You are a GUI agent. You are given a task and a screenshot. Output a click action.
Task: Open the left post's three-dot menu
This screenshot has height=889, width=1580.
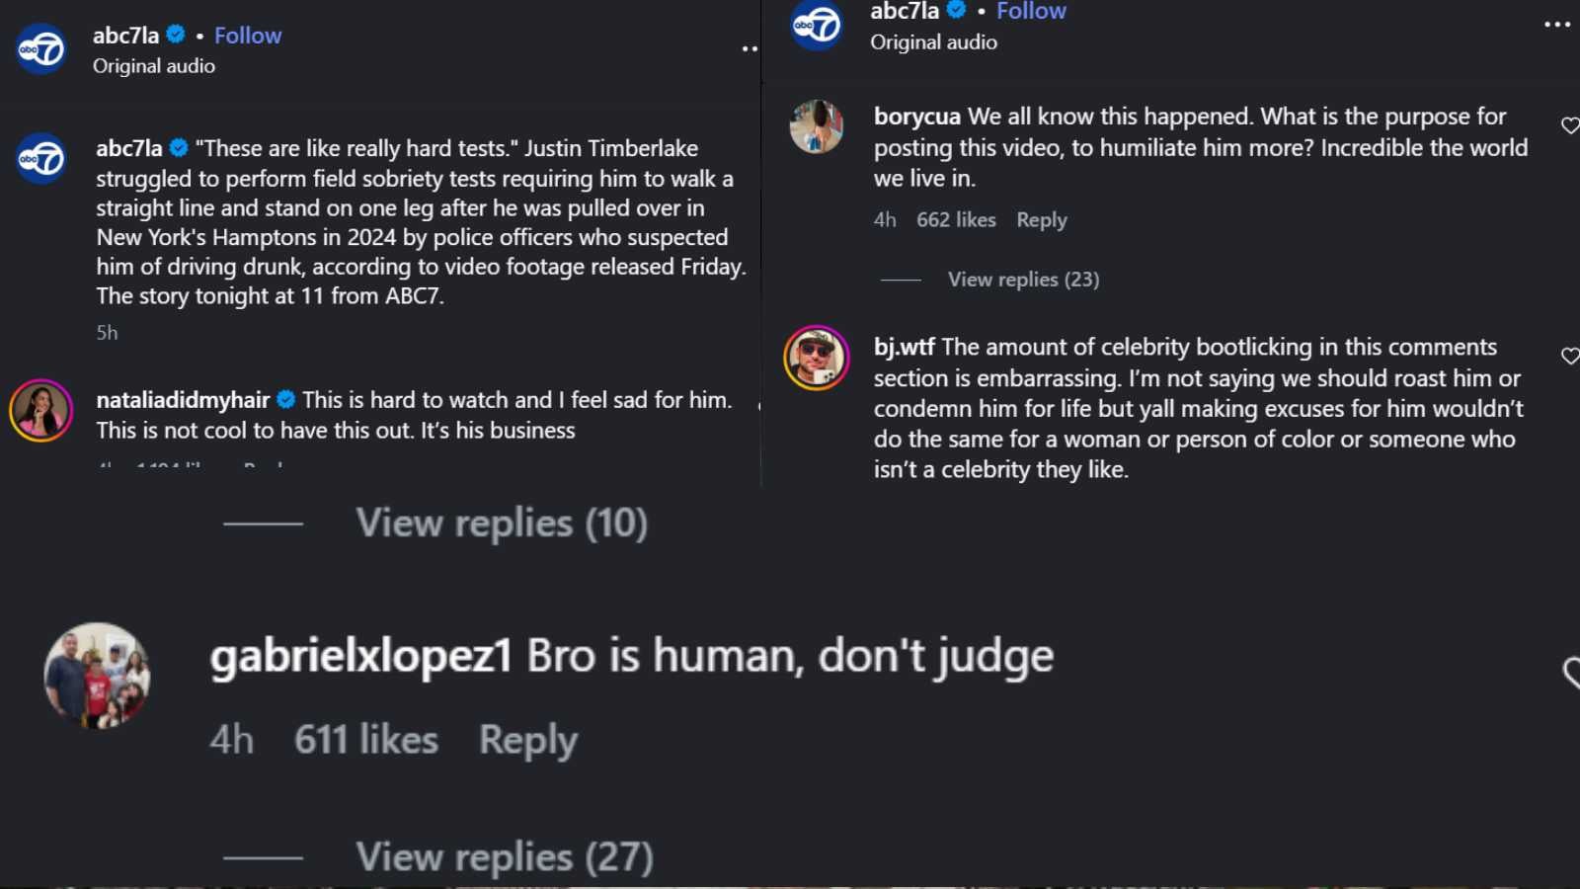pyautogui.click(x=750, y=48)
